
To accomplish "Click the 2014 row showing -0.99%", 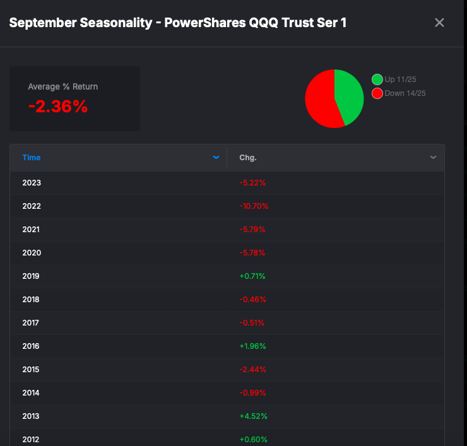I will click(227, 393).
